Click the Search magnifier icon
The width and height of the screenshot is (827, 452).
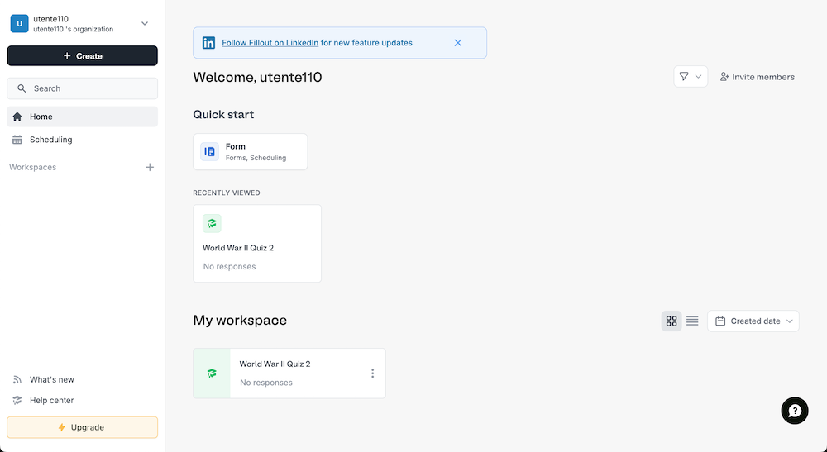coord(22,88)
